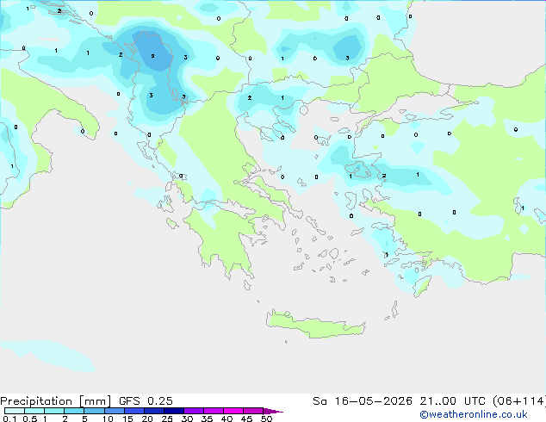Click the Peloponnese peninsula on map
Viewport: 546px width, 422px height.
coord(226,240)
